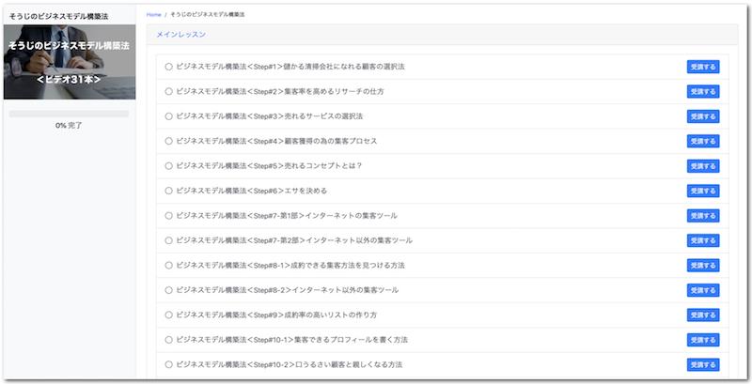Click the circle icon beside Step#6 エサを決める
This screenshot has height=384, width=752.
[169, 191]
